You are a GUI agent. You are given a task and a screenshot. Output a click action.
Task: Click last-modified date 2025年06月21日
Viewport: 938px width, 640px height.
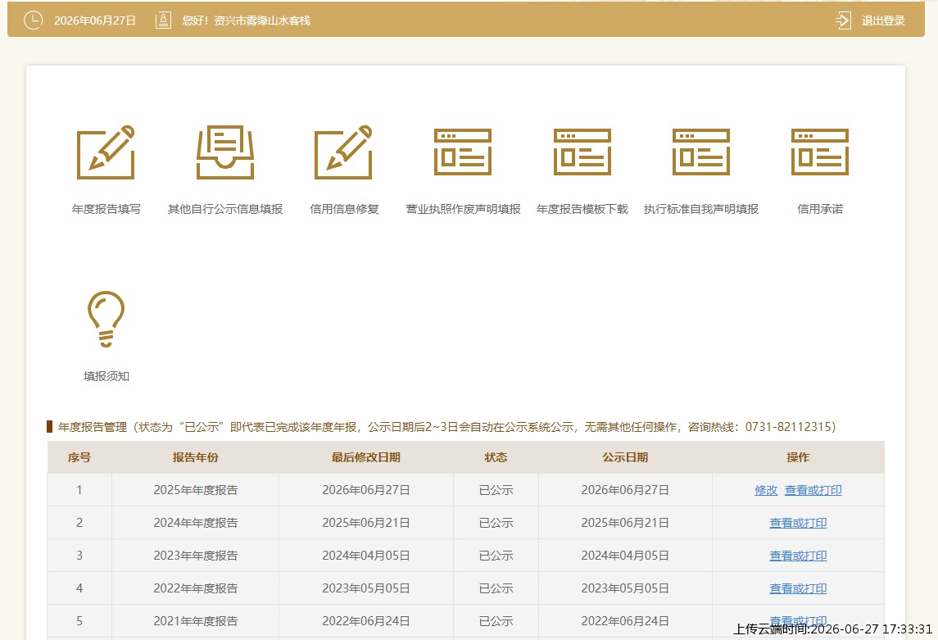[365, 524]
